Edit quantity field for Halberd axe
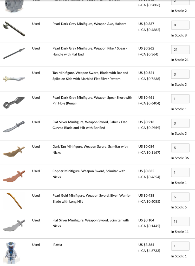 (180, 25)
